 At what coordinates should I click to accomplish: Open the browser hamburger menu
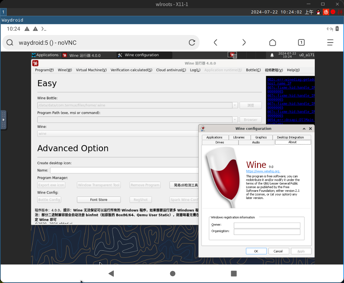coord(330,42)
